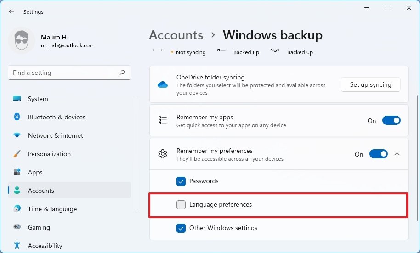This screenshot has width=420, height=253.
Task: Click the Bluetooth & devices icon
Action: 17,117
